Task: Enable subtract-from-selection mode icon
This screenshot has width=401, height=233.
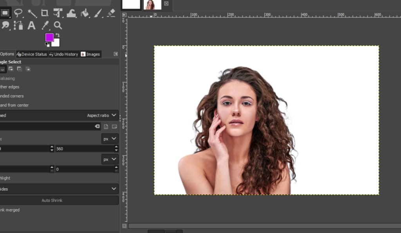Action: pyautogui.click(x=20, y=69)
